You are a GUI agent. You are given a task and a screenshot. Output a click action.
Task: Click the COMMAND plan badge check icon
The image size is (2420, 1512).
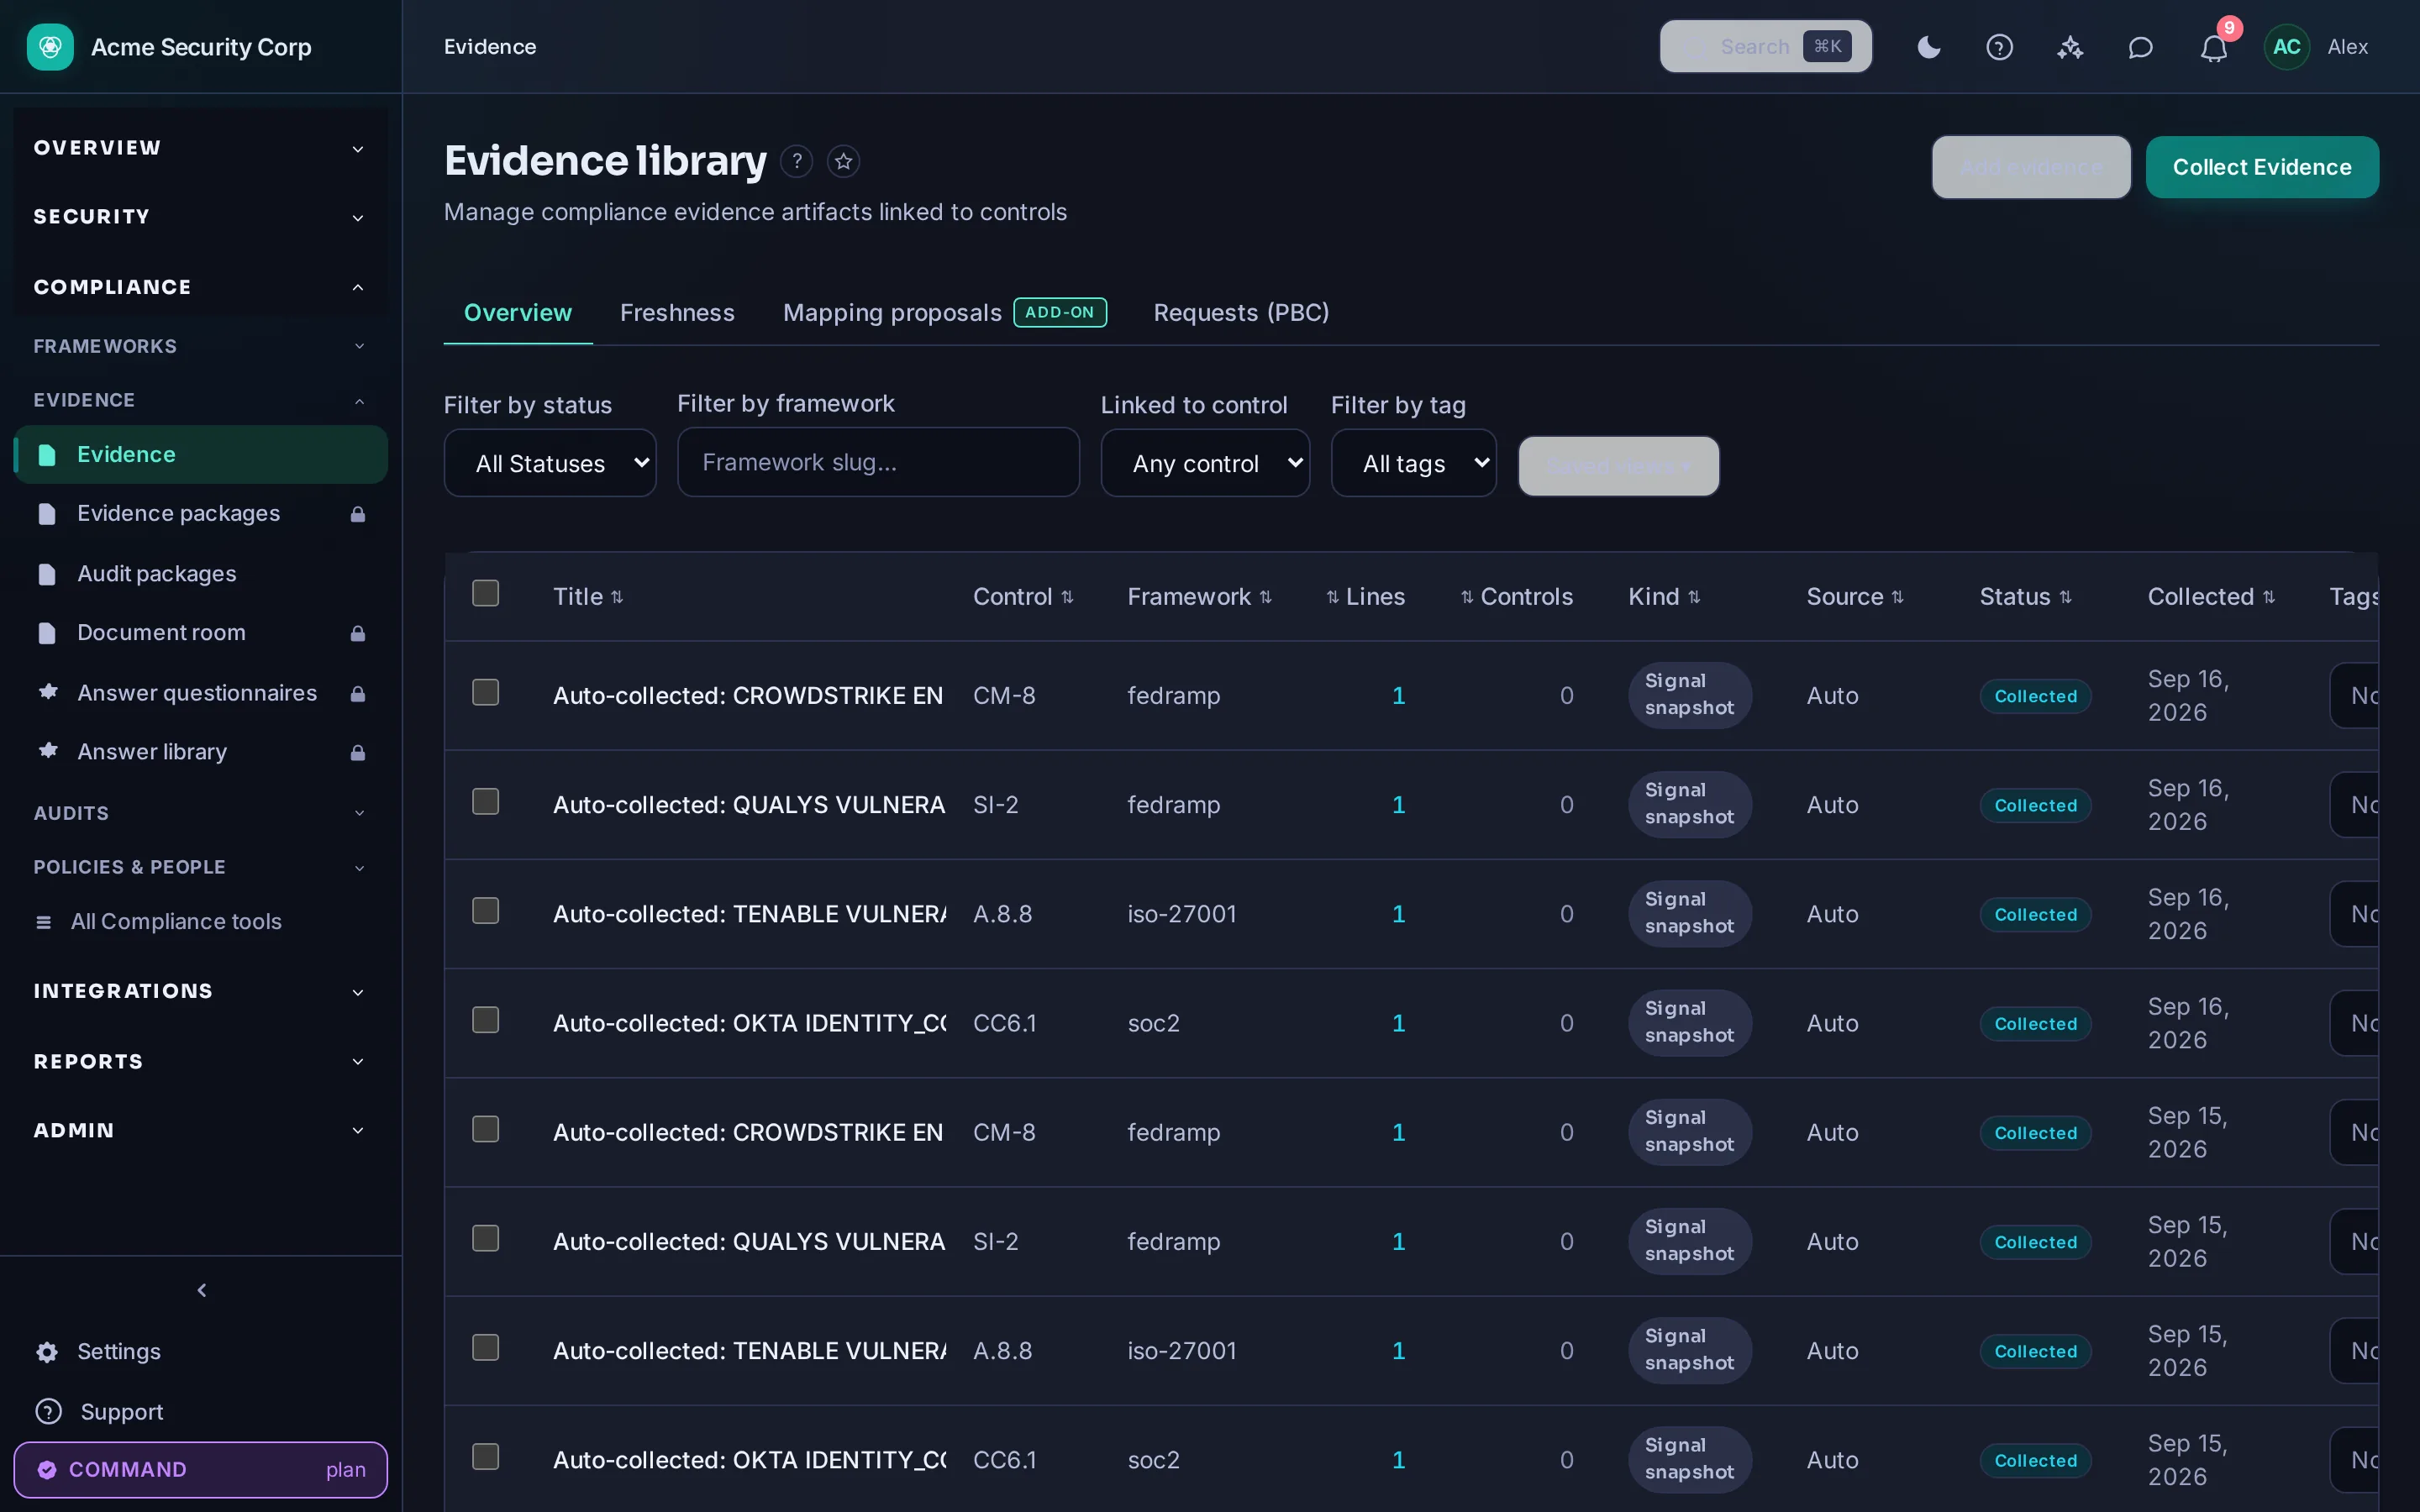[x=46, y=1470]
